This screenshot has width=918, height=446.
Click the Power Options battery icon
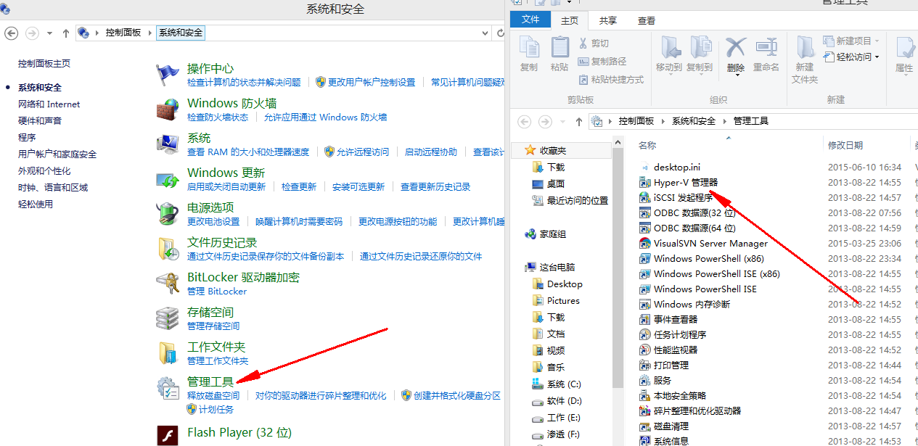(x=168, y=214)
